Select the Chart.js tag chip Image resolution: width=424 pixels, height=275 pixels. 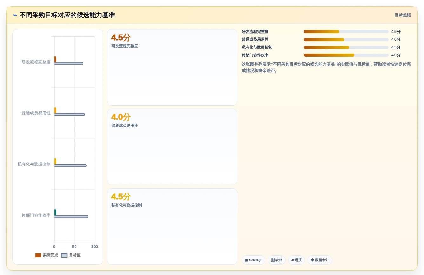coord(254,260)
